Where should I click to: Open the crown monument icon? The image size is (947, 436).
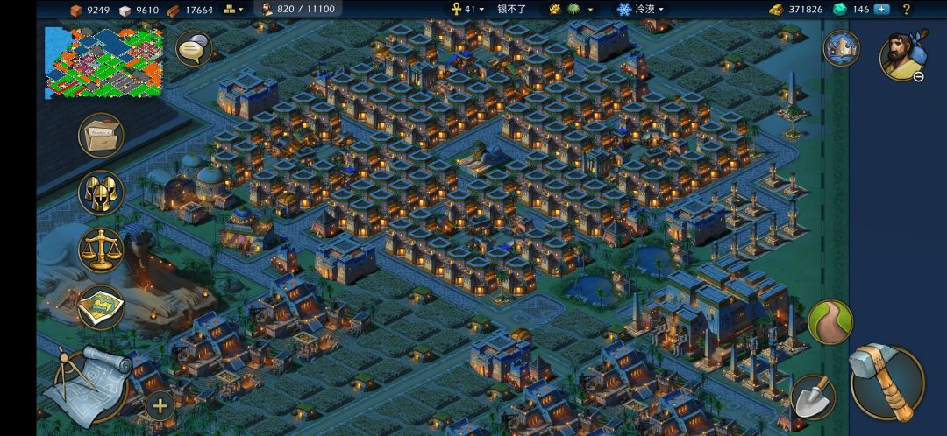(x=841, y=48)
